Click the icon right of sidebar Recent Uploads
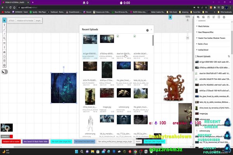 [x=229, y=56]
